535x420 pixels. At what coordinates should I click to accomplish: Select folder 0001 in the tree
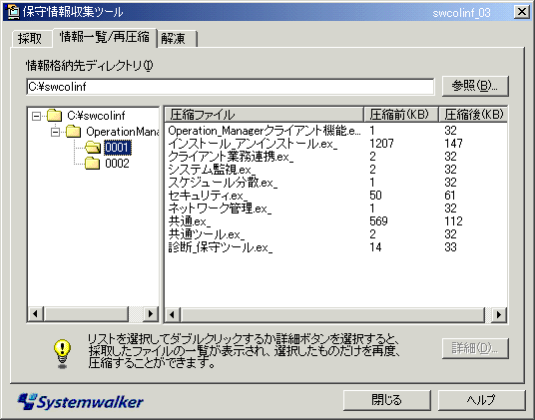[x=117, y=148]
